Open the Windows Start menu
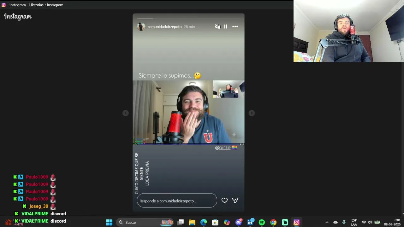404x227 pixels. (x=109, y=223)
